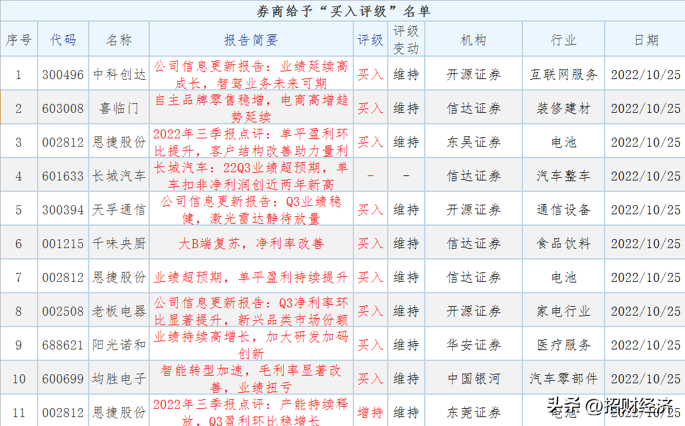Select stock code 300394

[63, 210]
